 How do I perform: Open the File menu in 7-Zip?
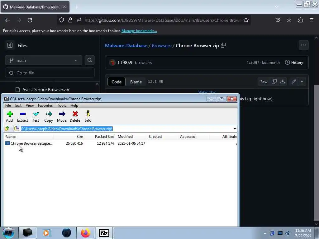8,105
